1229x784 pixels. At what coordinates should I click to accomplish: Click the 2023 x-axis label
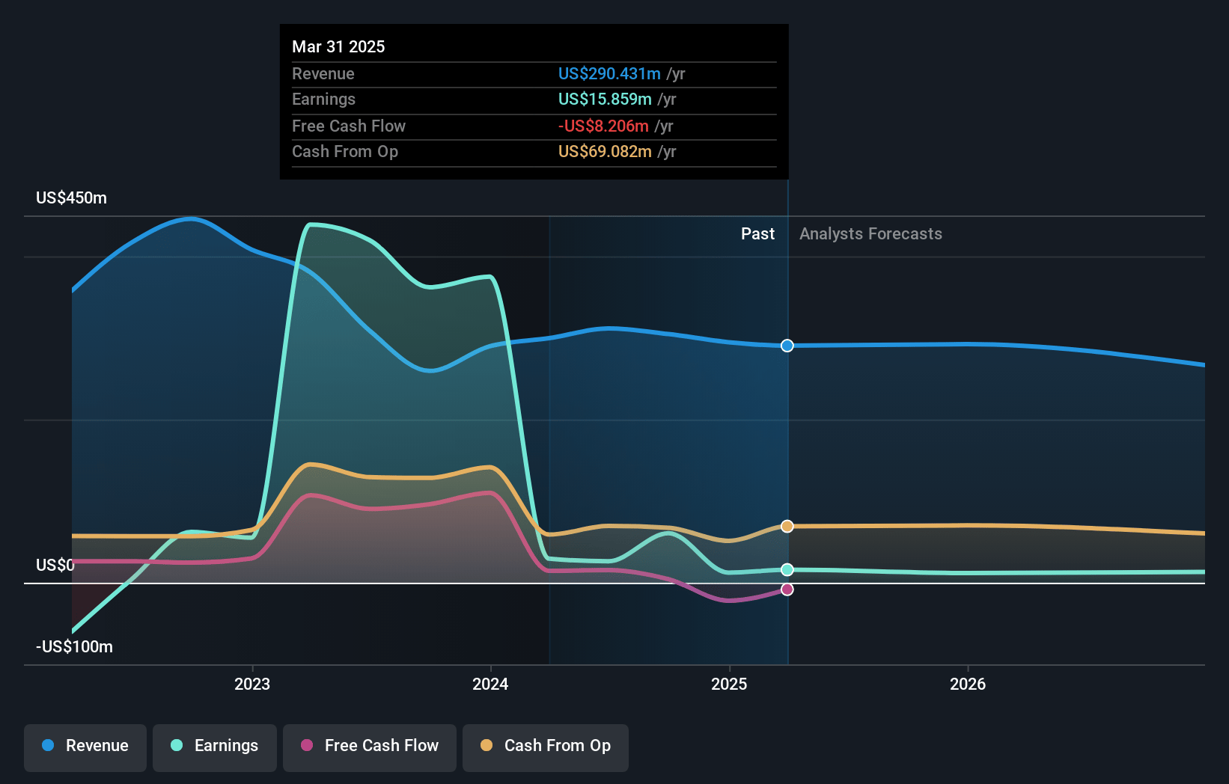coord(252,684)
